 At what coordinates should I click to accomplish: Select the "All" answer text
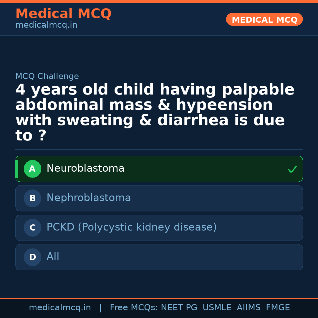tap(53, 257)
